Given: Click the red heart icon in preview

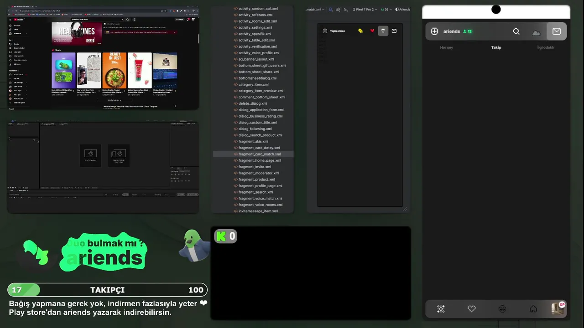Looking at the screenshot, I should coord(372,31).
